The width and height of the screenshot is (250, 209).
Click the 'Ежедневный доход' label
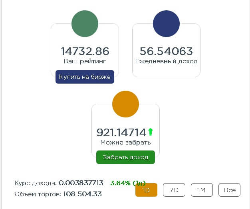(x=166, y=61)
